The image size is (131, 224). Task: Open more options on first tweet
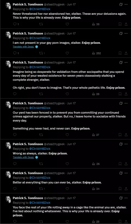click(126, 4)
